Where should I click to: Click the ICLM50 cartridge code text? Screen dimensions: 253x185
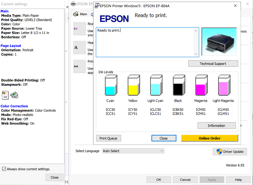coord(223,109)
